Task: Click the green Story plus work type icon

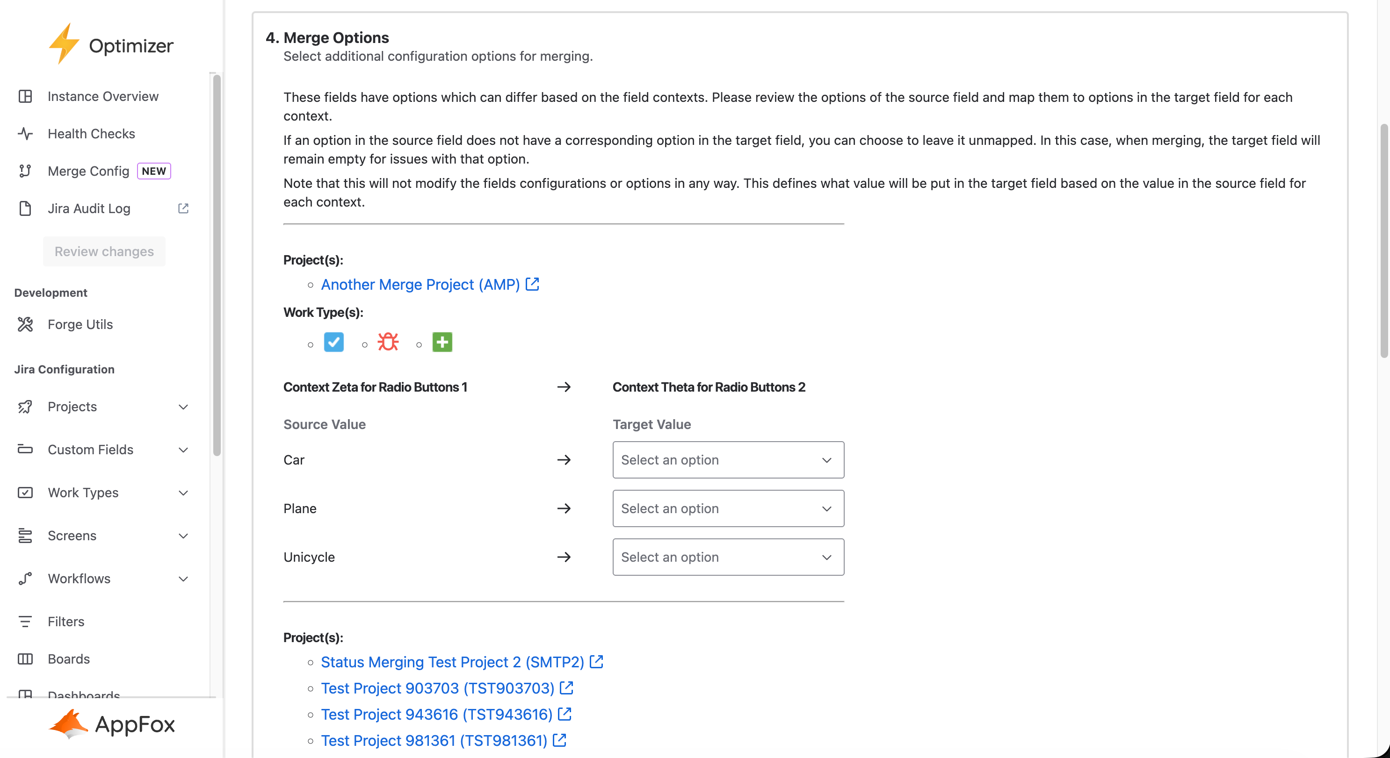Action: click(442, 343)
